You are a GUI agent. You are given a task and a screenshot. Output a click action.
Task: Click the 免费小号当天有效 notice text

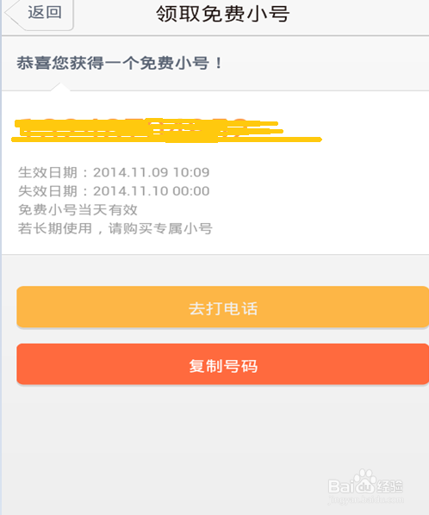coord(78,210)
